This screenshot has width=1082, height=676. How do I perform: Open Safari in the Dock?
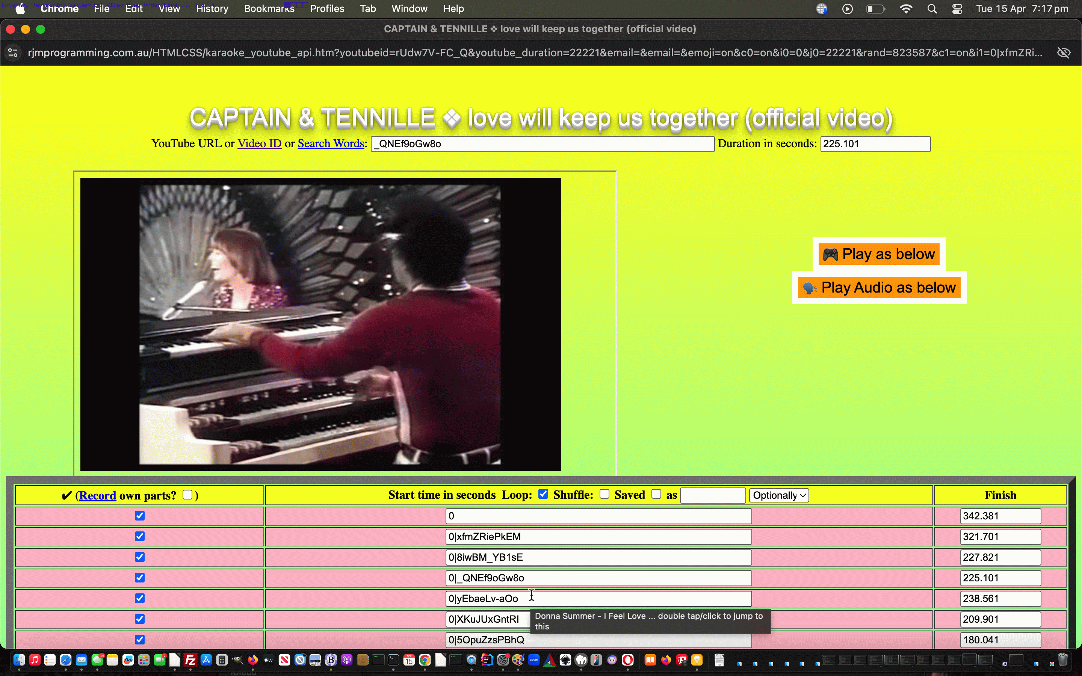click(x=66, y=660)
